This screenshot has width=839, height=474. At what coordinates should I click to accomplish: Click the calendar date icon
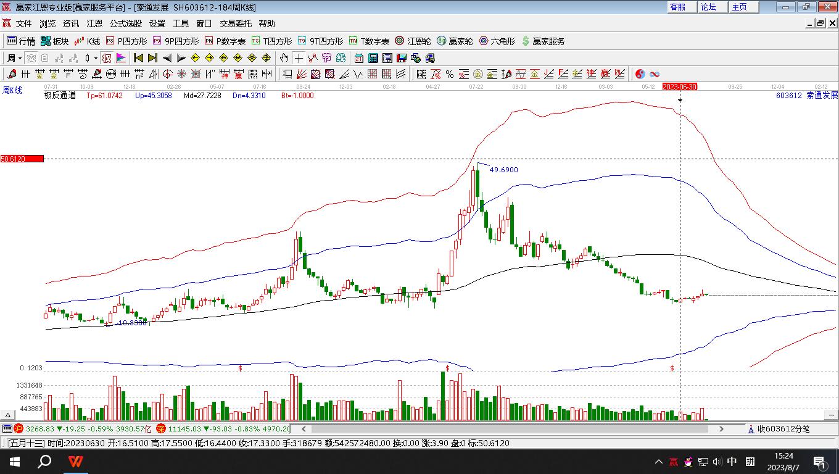[x=359, y=58]
